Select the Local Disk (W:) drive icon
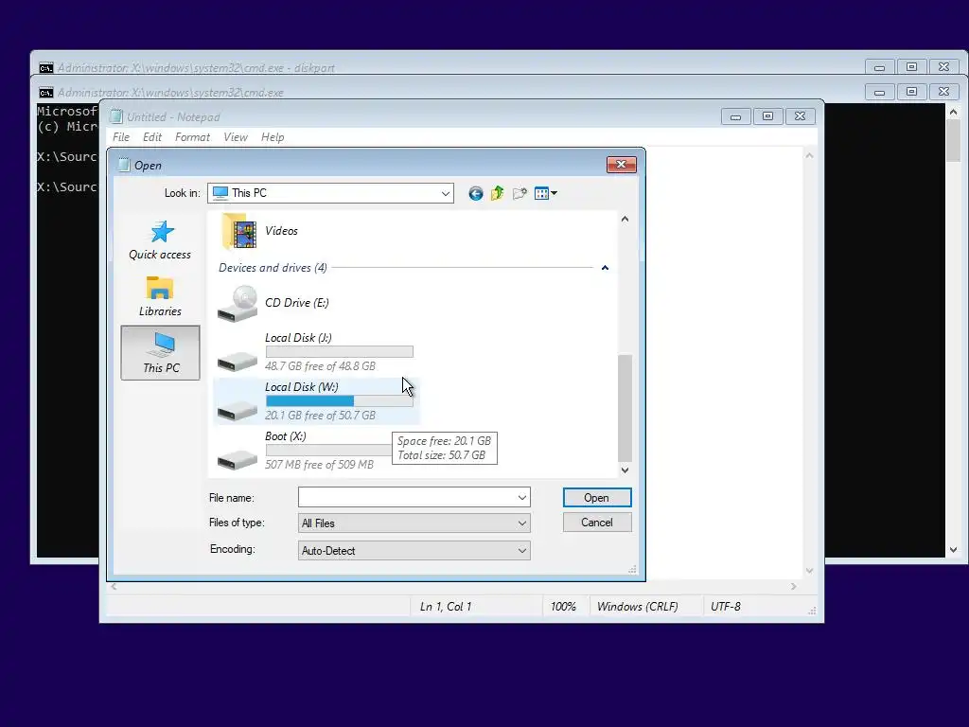This screenshot has width=969, height=727. pyautogui.click(x=238, y=410)
